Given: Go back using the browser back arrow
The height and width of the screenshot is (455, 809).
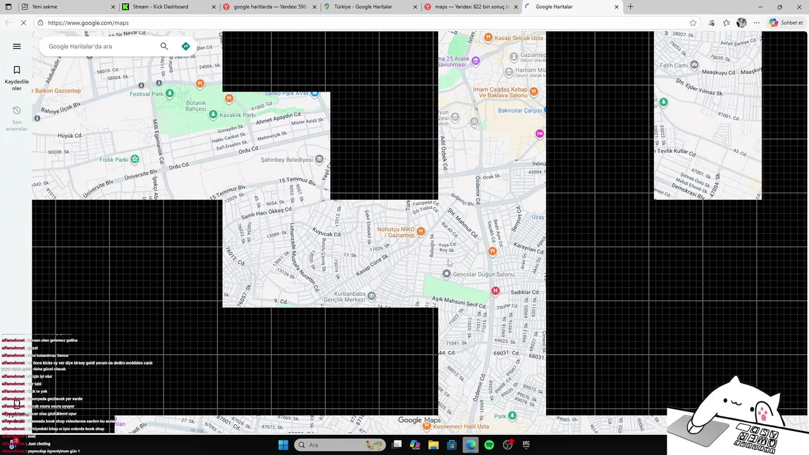Looking at the screenshot, I should (x=8, y=23).
